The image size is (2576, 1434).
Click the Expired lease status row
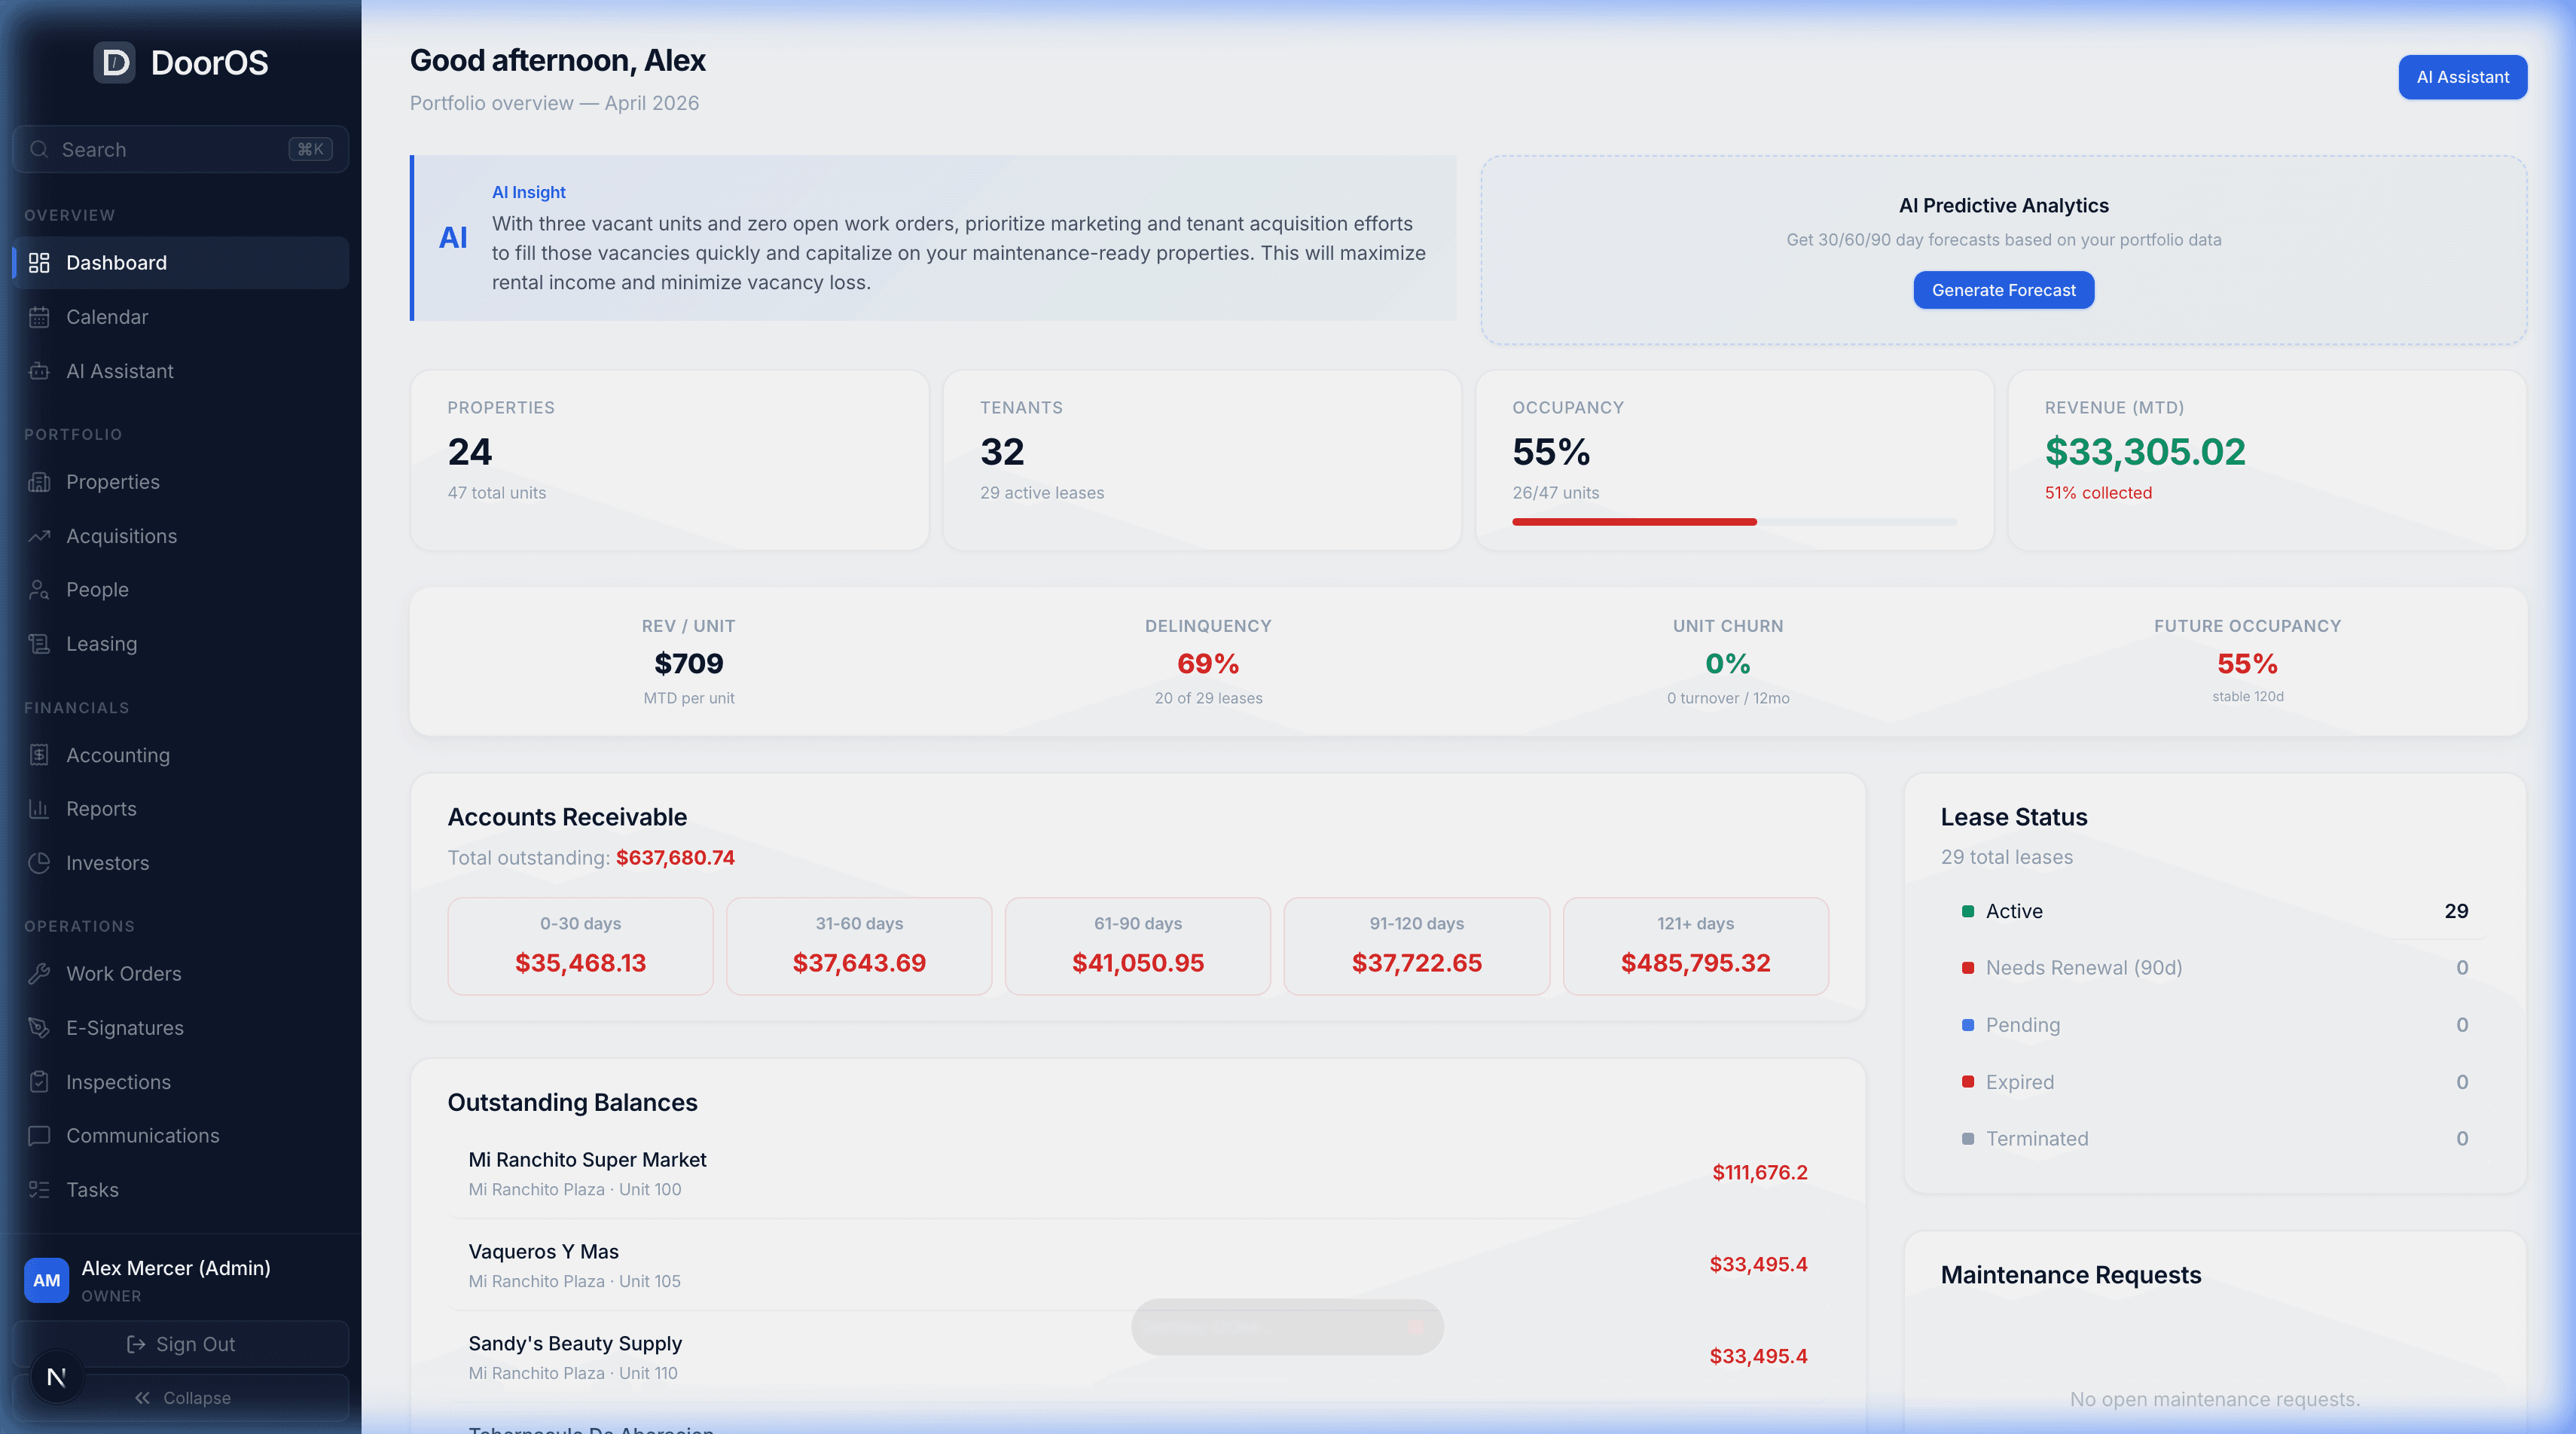(2214, 1082)
